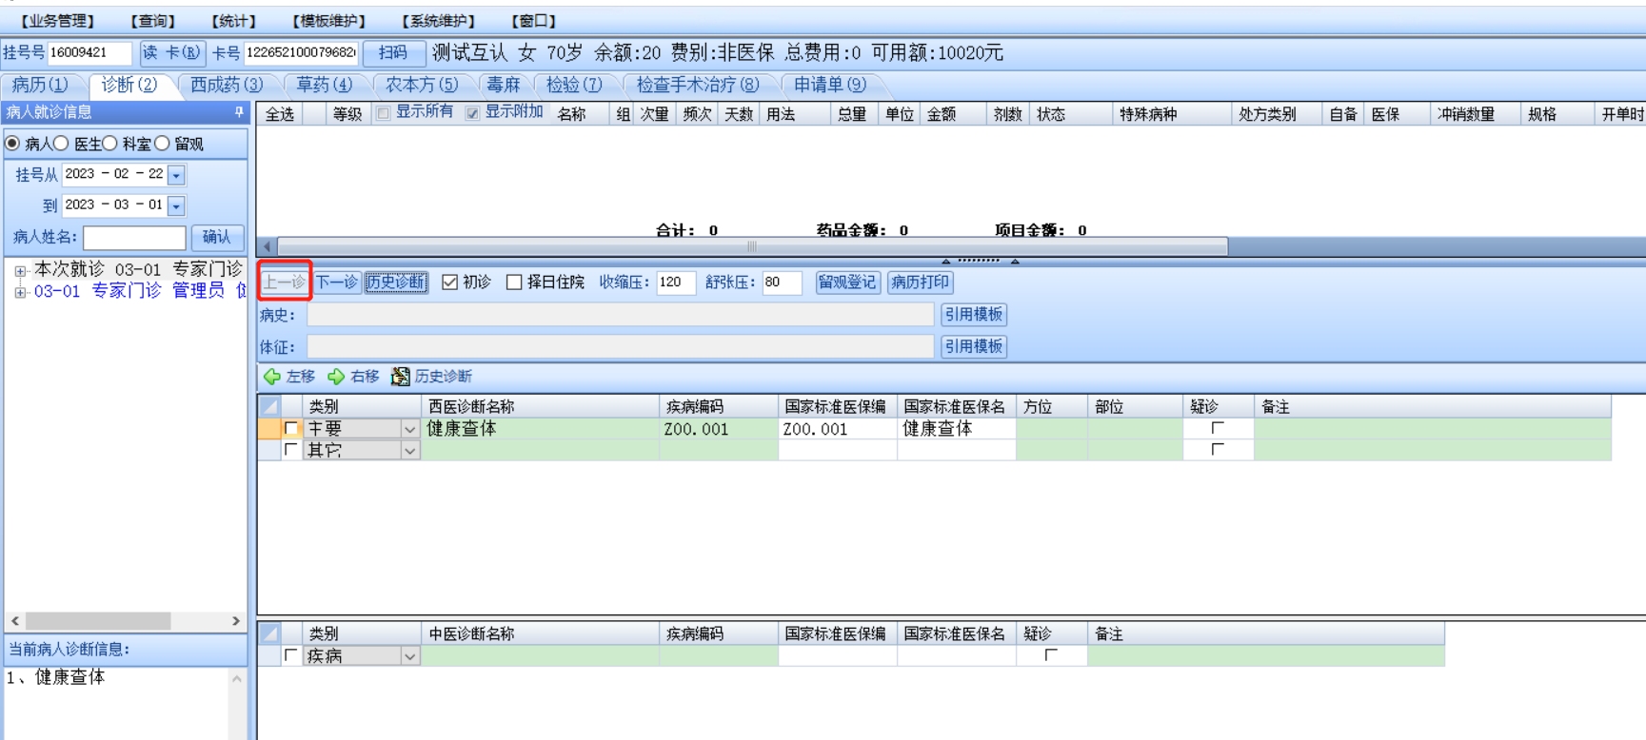Click the 留观登记 button
Viewport: 1646px width, 740px height.
point(847,282)
